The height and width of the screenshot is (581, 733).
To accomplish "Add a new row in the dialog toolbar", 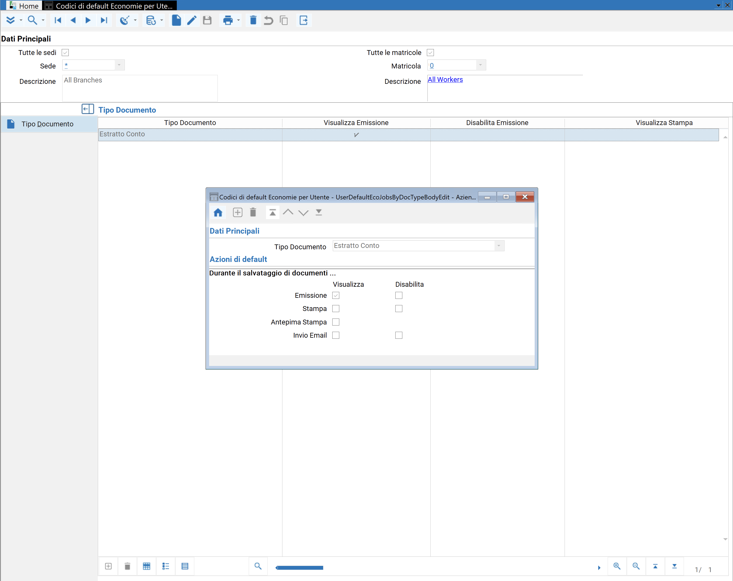I will pyautogui.click(x=237, y=212).
